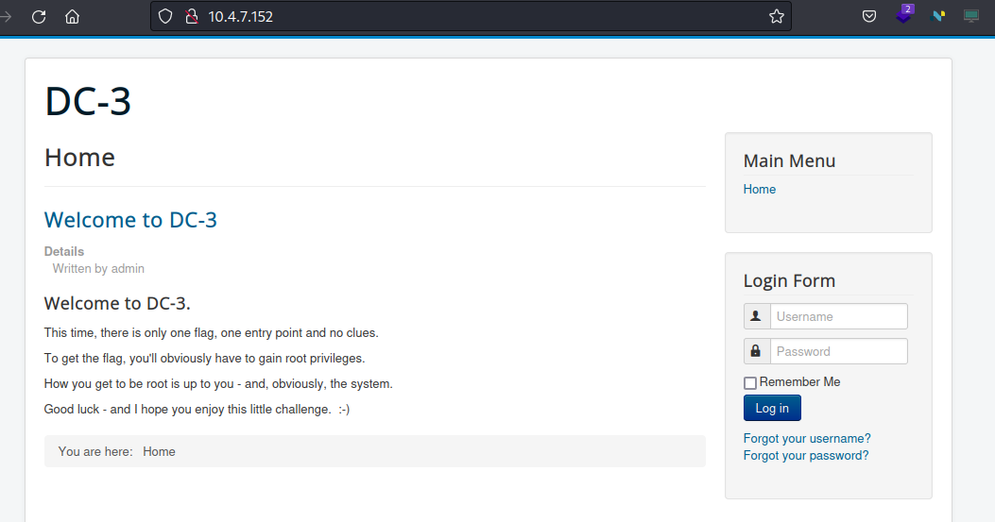Click the line 'How you get to be root'
The image size is (995, 522).
218,384
